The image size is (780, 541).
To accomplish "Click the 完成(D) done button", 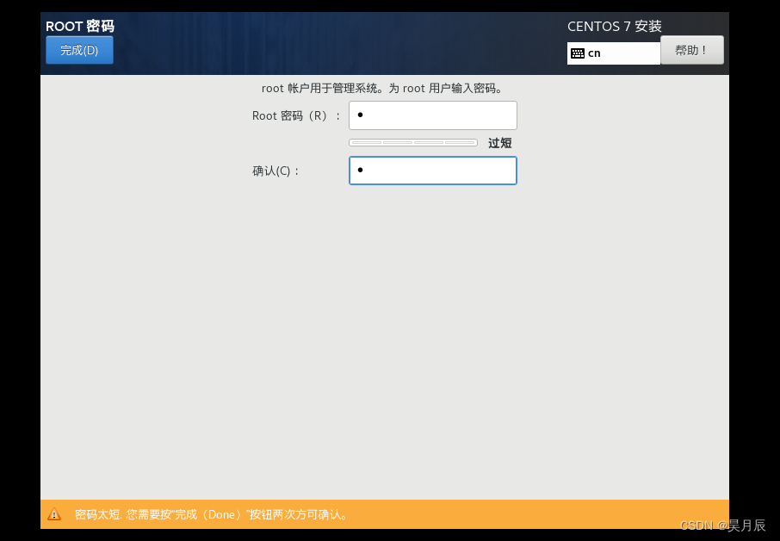I will 79,50.
